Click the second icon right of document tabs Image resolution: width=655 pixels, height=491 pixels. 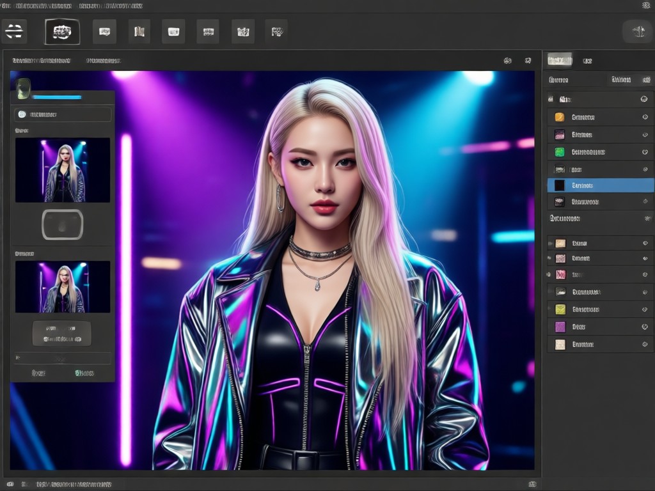tap(528, 61)
